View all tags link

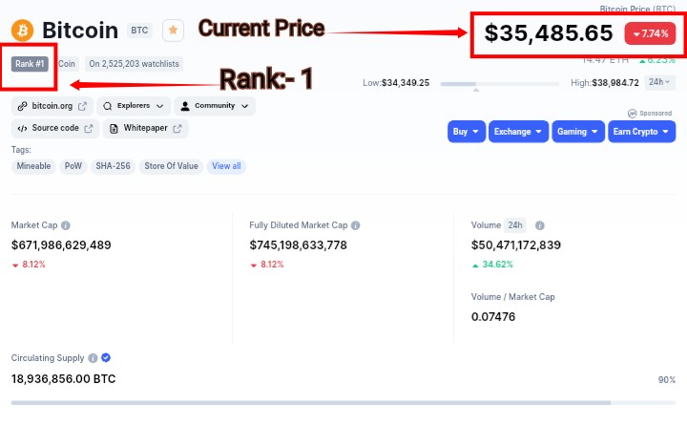226,166
